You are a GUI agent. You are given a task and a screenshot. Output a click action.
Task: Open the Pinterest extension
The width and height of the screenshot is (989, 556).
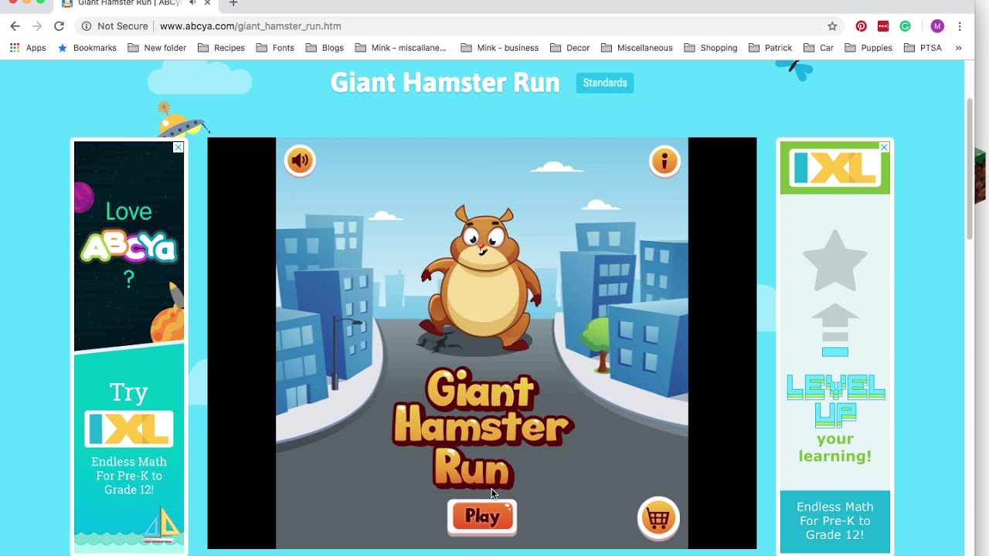[x=861, y=26]
